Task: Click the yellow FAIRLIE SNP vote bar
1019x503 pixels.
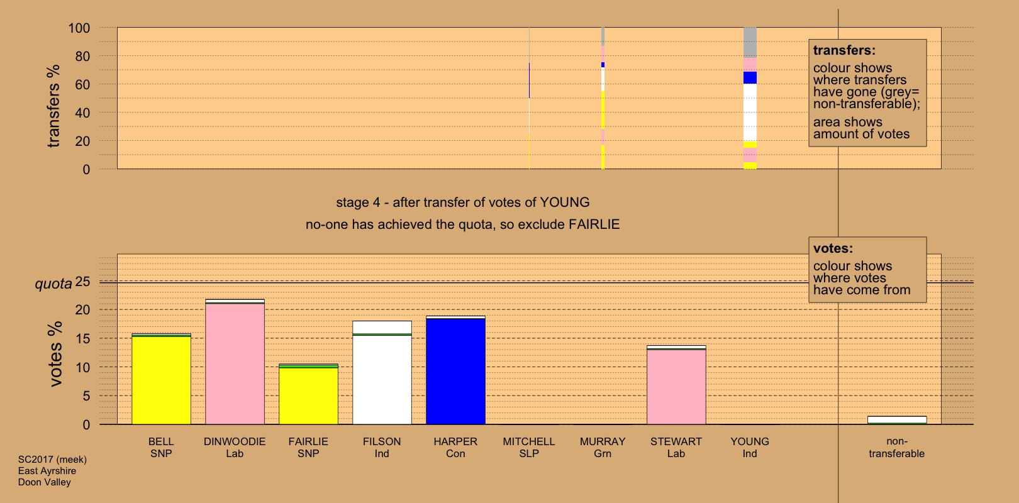Action: tap(308, 395)
